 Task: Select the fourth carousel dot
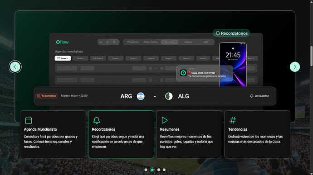164,170
